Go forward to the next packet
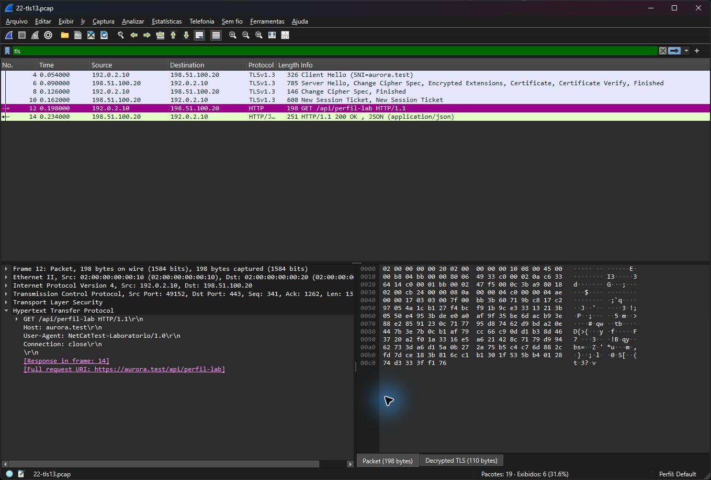This screenshot has width=711, height=480. 147,35
